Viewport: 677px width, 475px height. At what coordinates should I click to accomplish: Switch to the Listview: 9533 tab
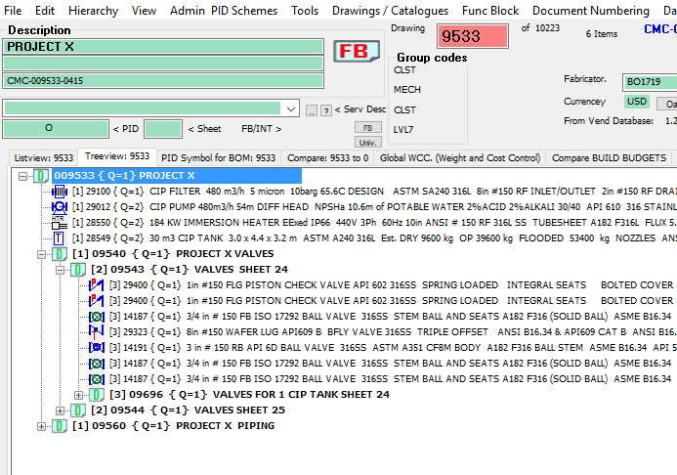(43, 157)
